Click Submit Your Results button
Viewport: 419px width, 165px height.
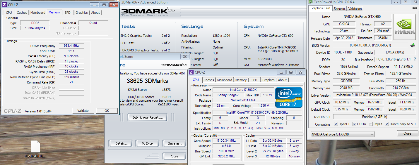coord(148,117)
